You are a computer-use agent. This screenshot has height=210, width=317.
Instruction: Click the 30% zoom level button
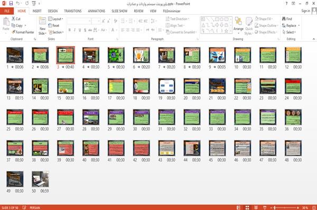305,207
